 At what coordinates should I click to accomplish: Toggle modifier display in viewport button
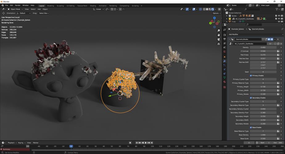coord(269,39)
